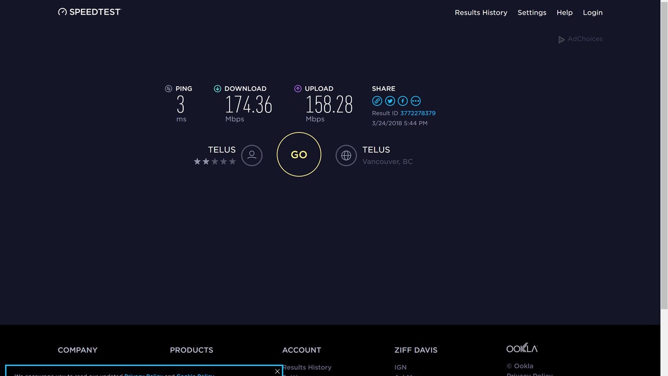Viewport: 668px width, 376px height.
Task: Click the server globe icon
Action: (346, 155)
